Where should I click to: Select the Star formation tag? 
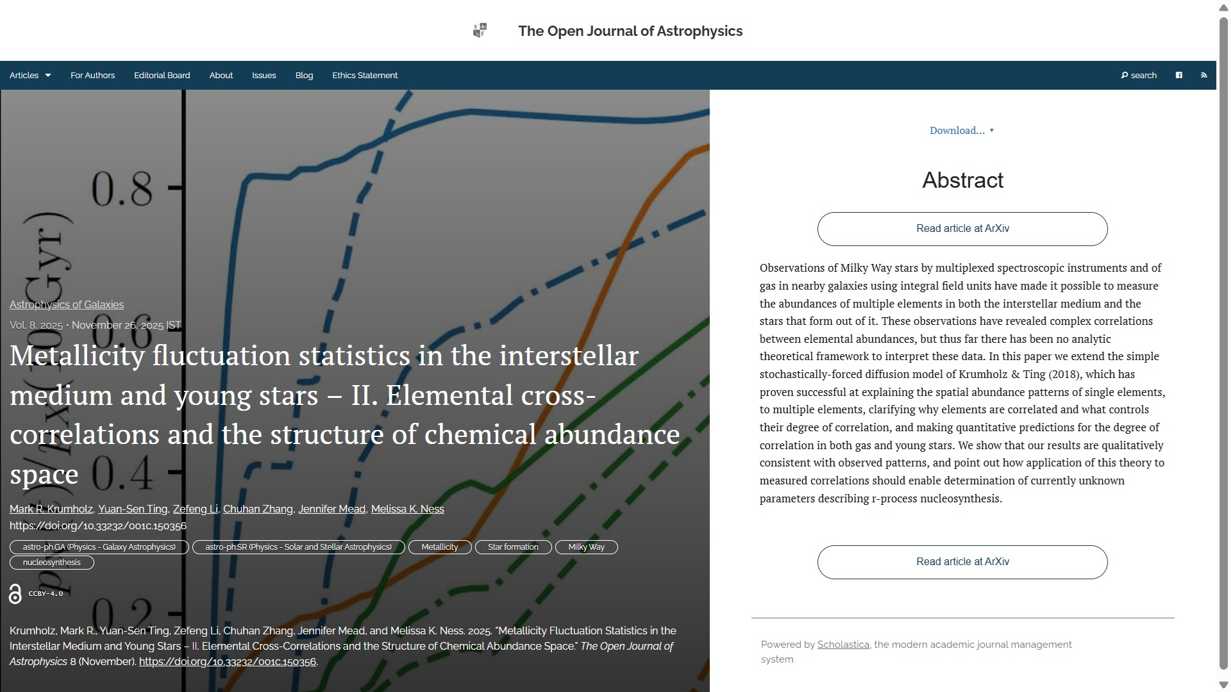pos(512,547)
